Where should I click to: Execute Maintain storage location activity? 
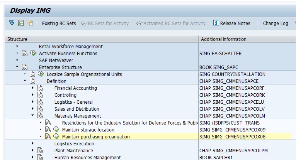pos(56,130)
